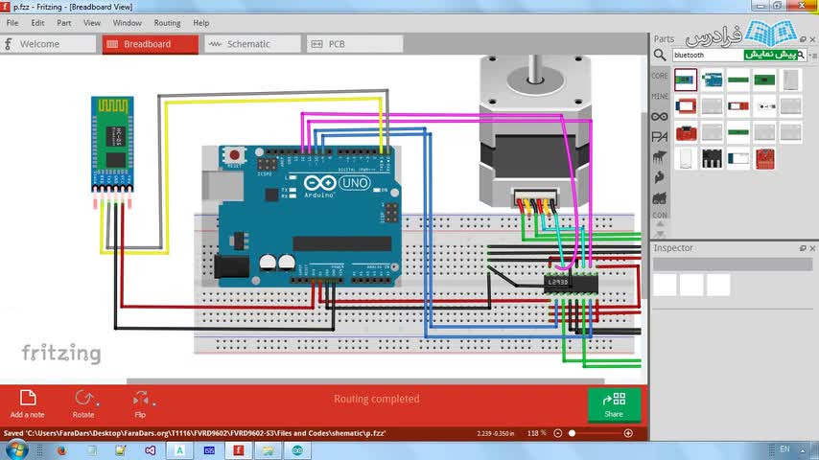The height and width of the screenshot is (460, 819).
Task: Click the Flip button
Action: 140,403
